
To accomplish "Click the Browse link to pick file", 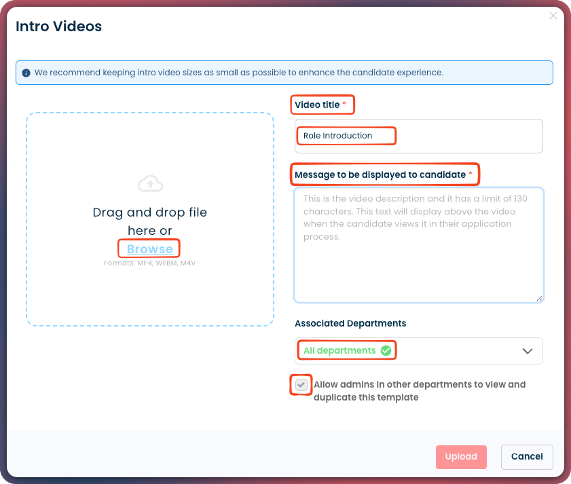I will [x=149, y=248].
